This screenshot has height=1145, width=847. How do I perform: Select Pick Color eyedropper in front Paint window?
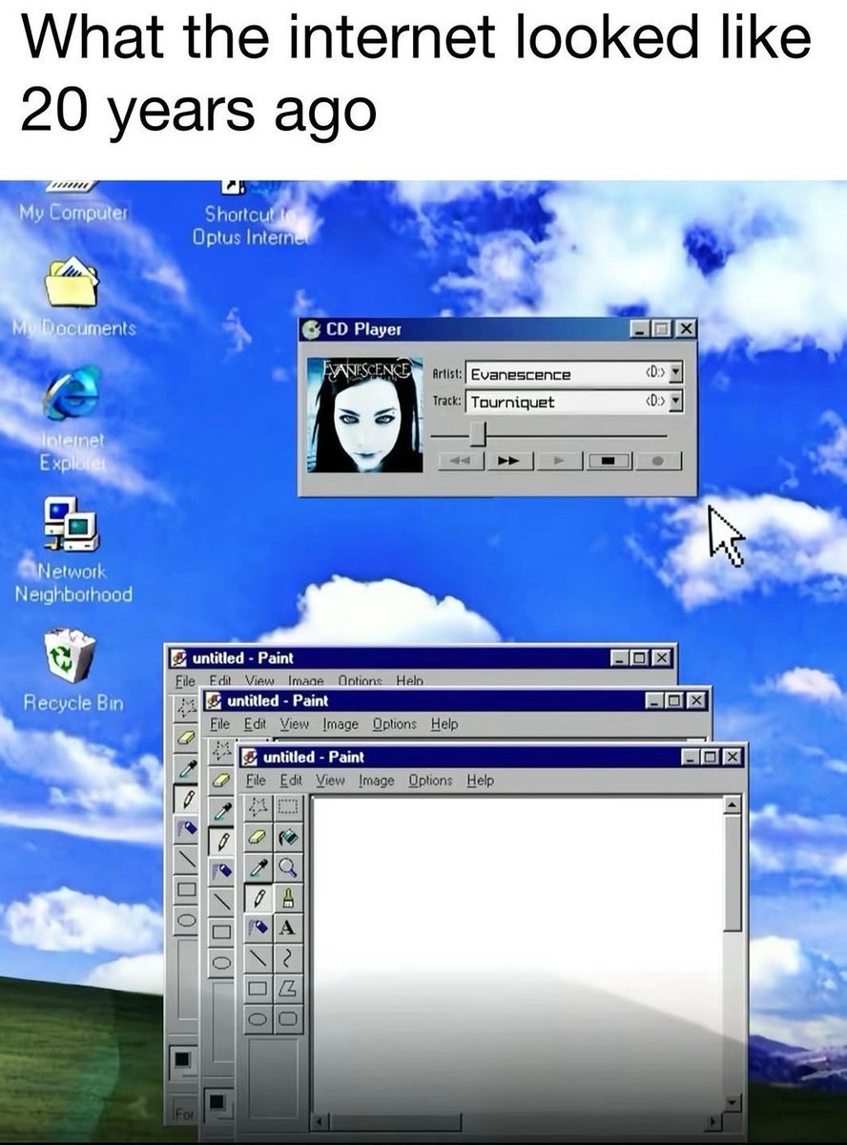pos(258,866)
